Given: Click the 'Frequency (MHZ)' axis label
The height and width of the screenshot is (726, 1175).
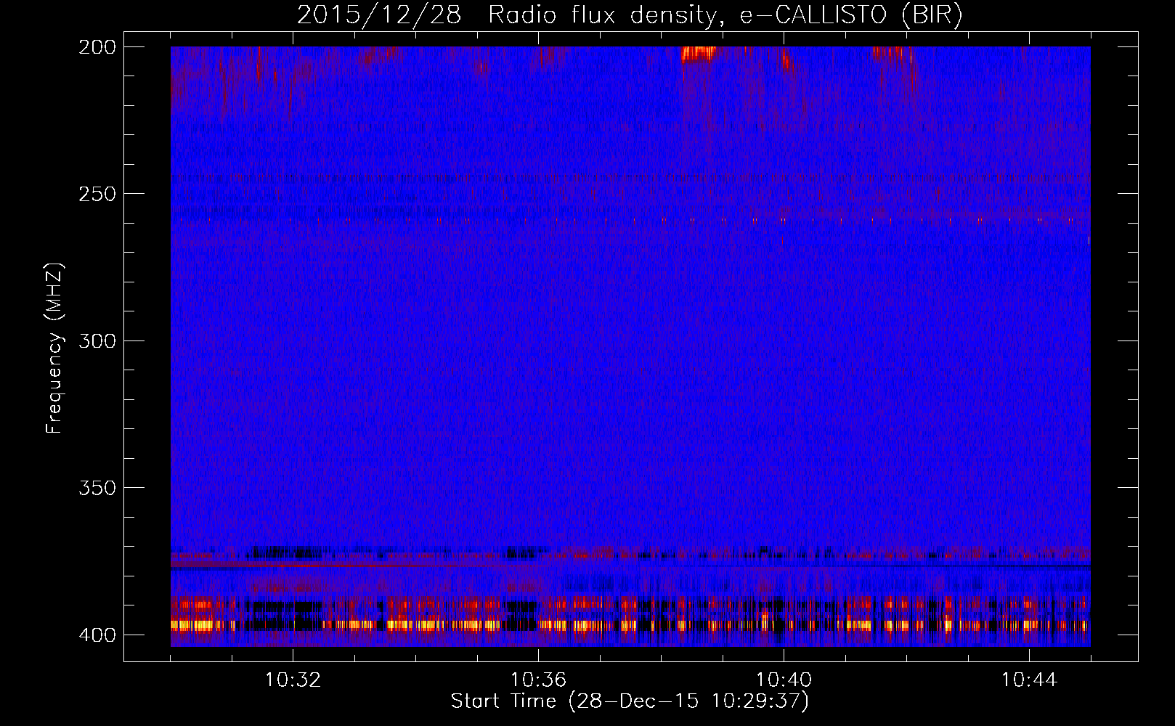Looking at the screenshot, I should click(54, 348).
